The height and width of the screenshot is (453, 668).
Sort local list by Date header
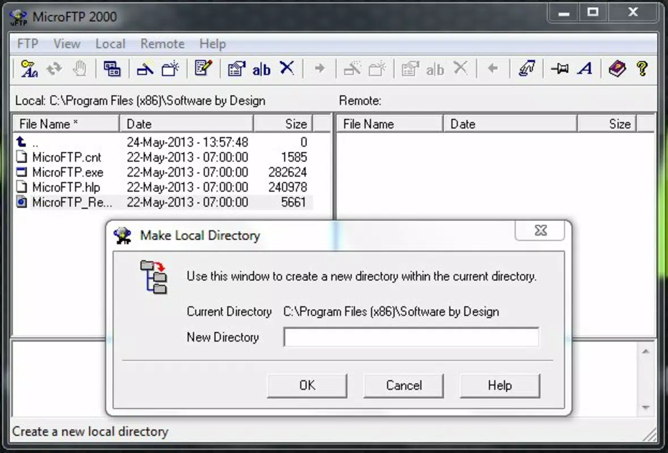(x=187, y=124)
